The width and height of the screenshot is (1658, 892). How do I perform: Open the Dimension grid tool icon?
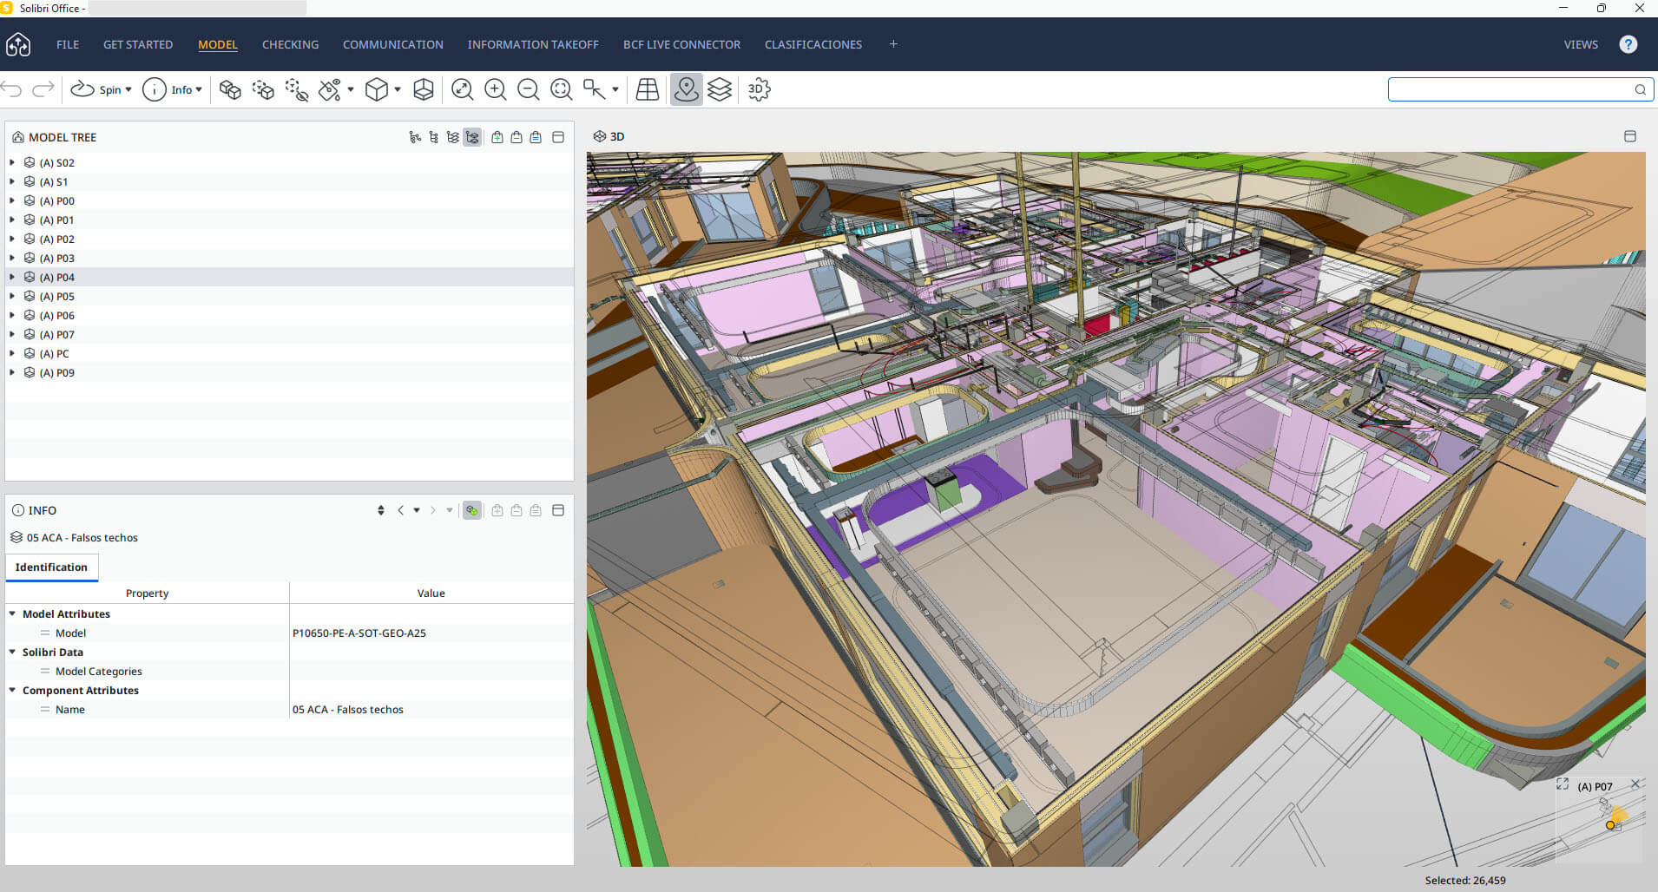click(648, 89)
